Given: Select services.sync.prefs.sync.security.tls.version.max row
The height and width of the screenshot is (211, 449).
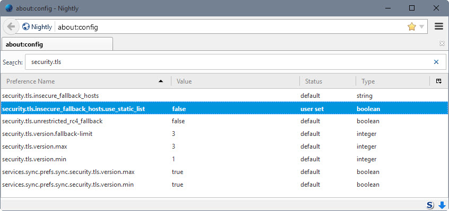Looking at the screenshot, I should tap(225, 172).
